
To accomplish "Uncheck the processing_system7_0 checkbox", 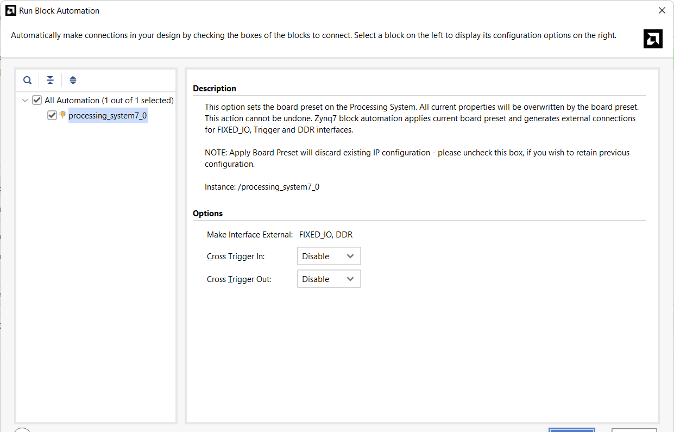I will coord(52,115).
